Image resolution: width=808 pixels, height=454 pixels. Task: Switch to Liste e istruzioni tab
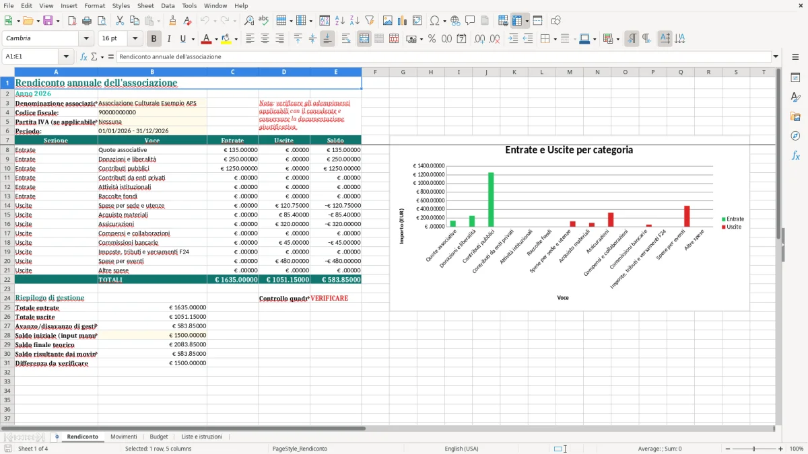pyautogui.click(x=201, y=437)
